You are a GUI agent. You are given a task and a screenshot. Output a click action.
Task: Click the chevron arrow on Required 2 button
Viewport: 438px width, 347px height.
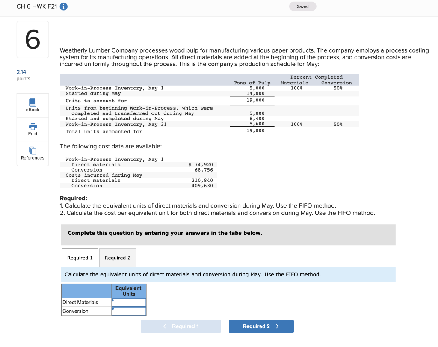[277, 326]
